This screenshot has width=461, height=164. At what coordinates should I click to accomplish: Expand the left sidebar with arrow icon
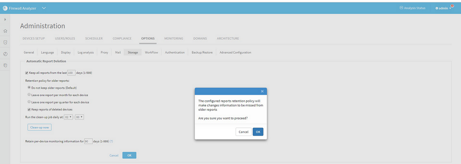tap(5, 19)
